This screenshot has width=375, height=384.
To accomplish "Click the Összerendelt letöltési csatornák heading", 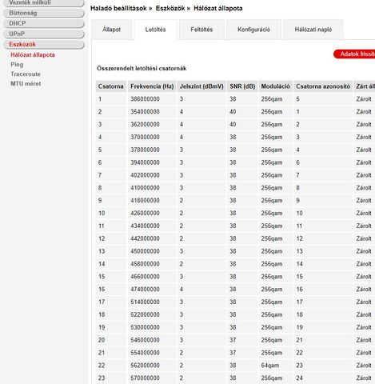I will point(142,68).
